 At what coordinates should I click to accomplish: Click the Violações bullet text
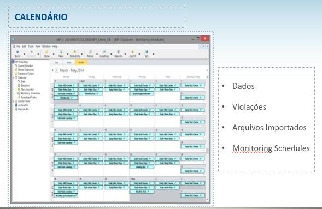(249, 107)
